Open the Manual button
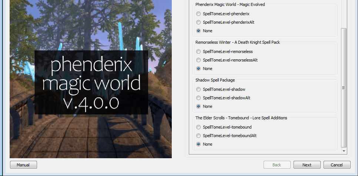The height and width of the screenshot is (176, 358). point(23,165)
